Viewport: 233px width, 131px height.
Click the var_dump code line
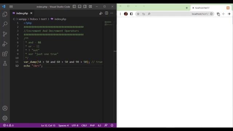click(x=63, y=62)
